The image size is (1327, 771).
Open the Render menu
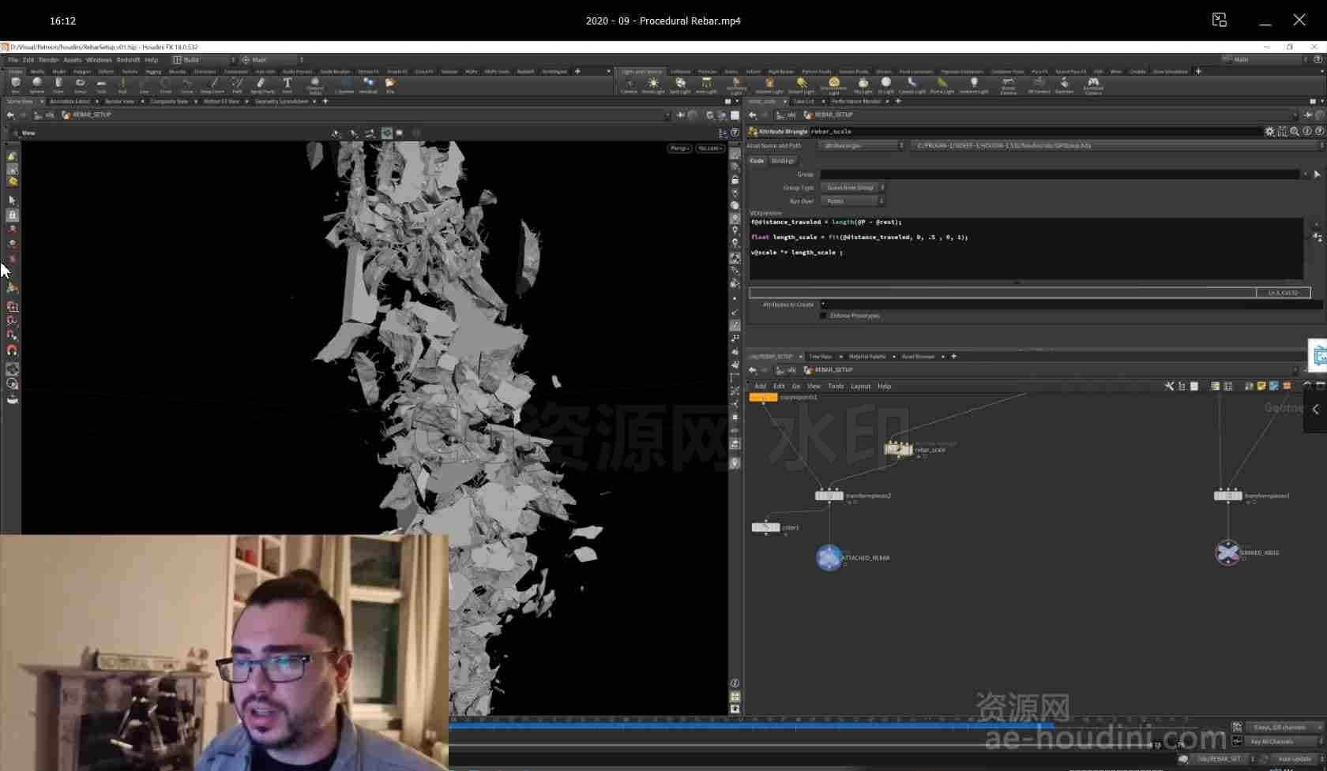tap(49, 60)
